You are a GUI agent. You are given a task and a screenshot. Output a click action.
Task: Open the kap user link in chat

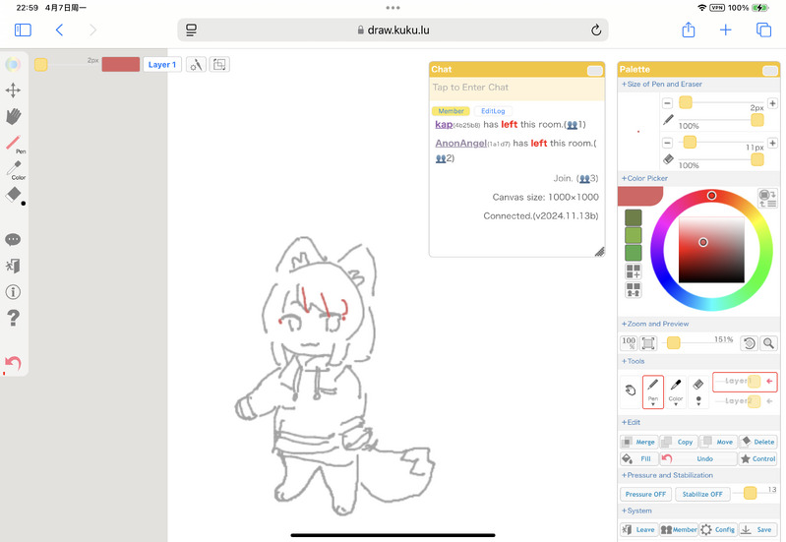point(444,124)
